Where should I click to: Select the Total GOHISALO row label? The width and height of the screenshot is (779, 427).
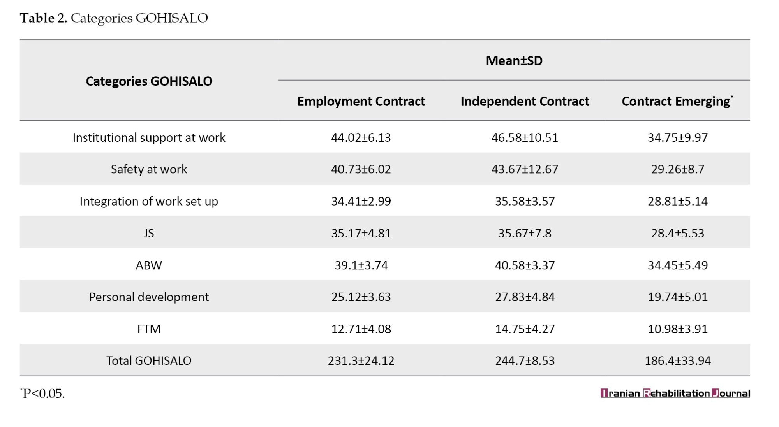point(149,360)
